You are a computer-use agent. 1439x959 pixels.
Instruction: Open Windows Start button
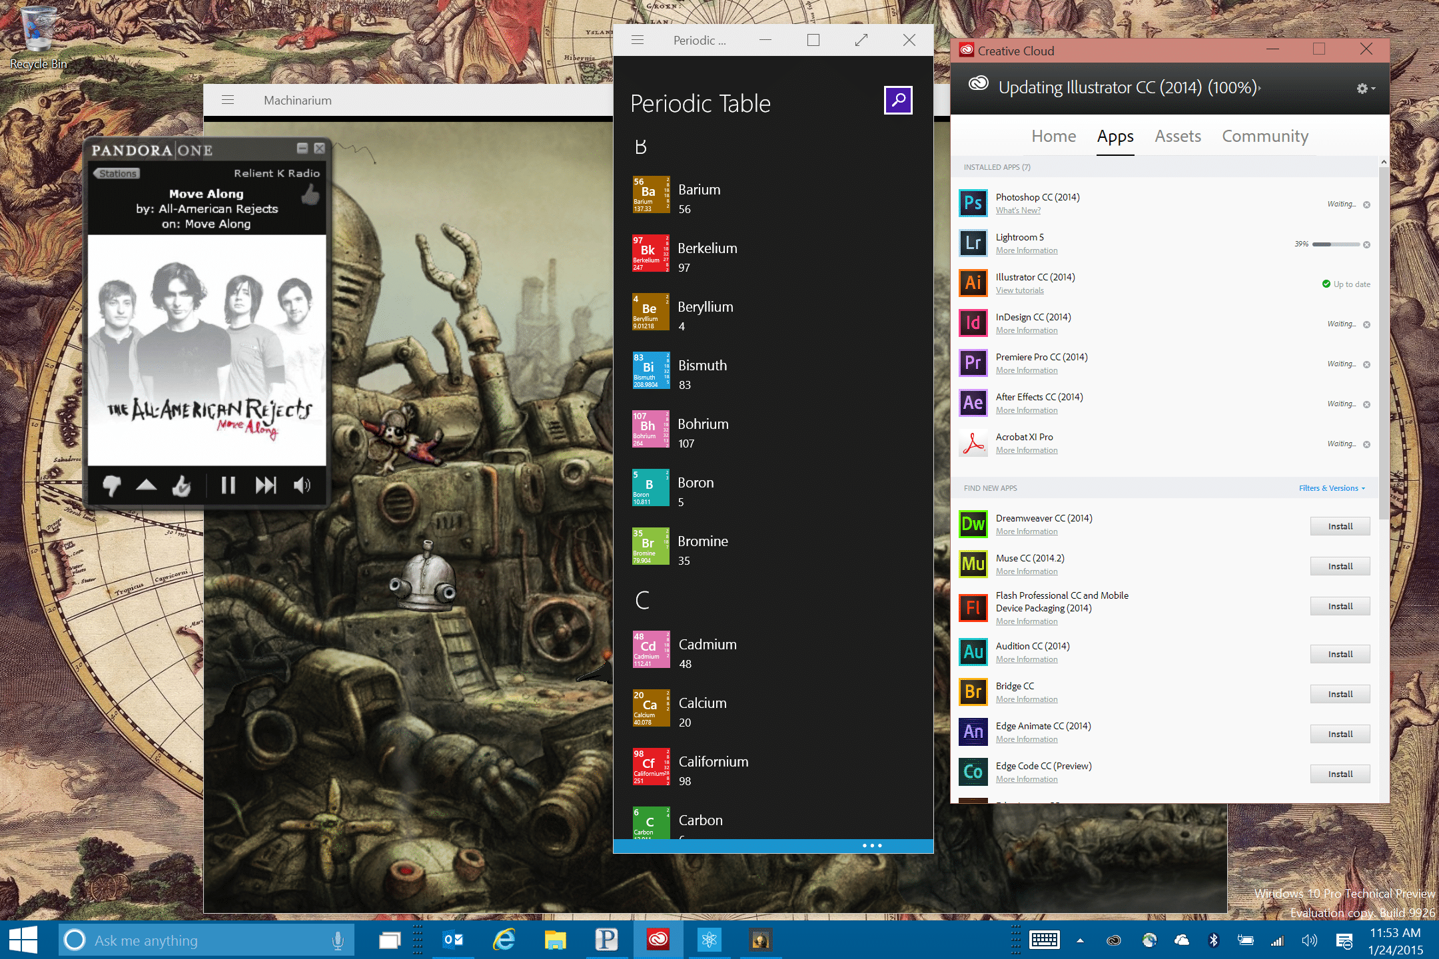tap(23, 940)
